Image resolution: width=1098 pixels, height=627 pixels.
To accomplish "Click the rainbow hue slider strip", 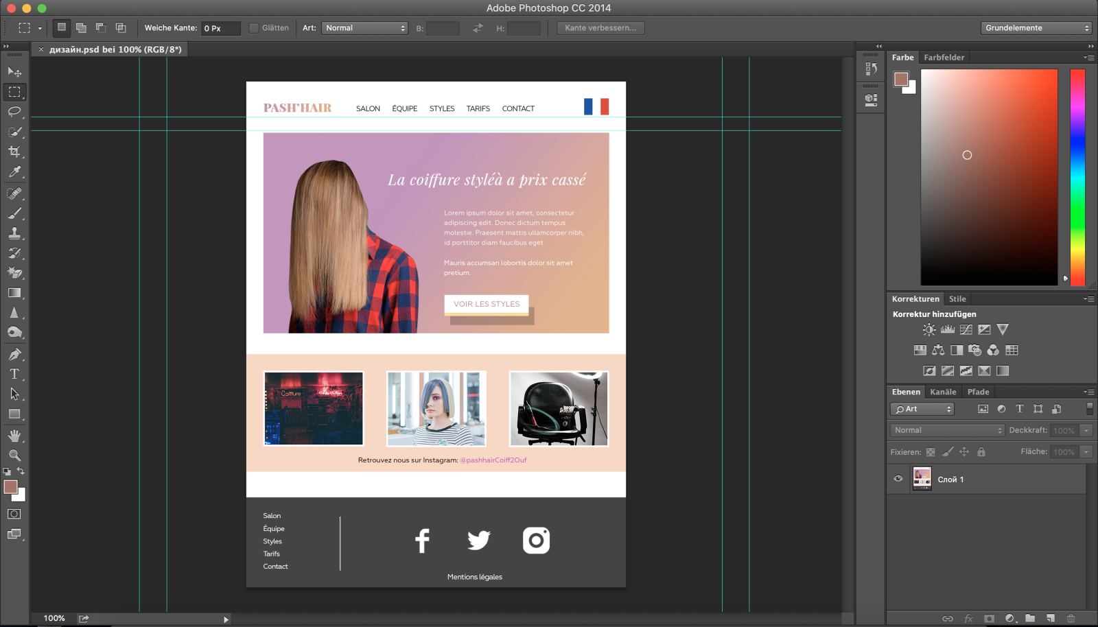I will tap(1077, 177).
